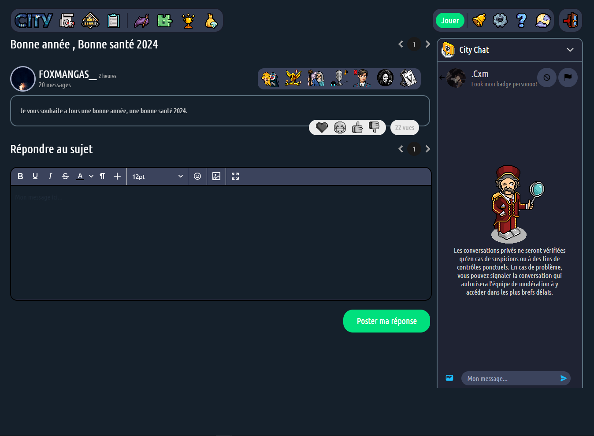Image resolution: width=594 pixels, height=436 pixels.
Task: Select page 1 above the post
Action: pos(414,44)
